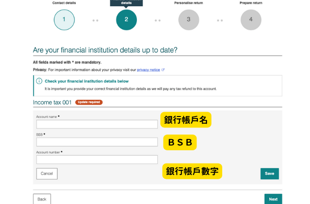
Task: Open the privacy notice link
Action: (x=148, y=70)
